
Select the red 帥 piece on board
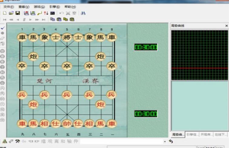[x=67, y=124]
